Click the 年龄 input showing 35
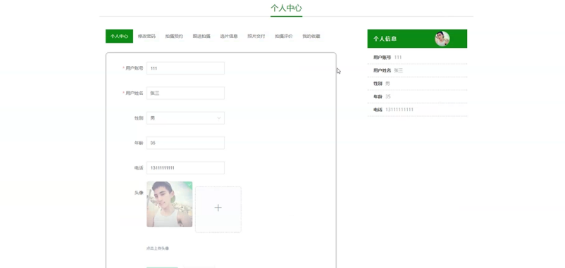The height and width of the screenshot is (268, 565). tap(185, 143)
